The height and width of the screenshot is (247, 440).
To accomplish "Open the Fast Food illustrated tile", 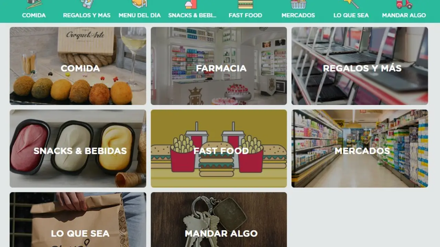I will point(219,149).
